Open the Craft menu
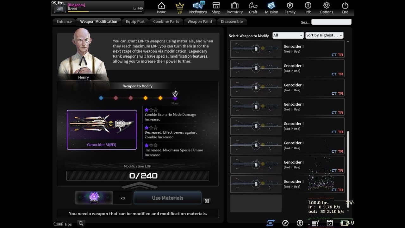Screen dimensions: 405x228 253,8
